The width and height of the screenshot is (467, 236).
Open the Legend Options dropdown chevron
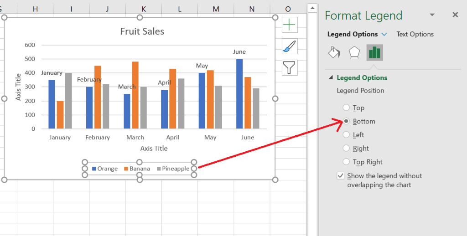384,34
